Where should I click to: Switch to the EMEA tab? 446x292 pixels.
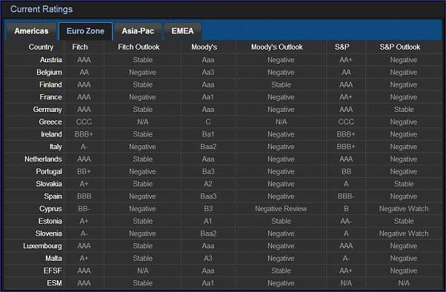click(182, 31)
